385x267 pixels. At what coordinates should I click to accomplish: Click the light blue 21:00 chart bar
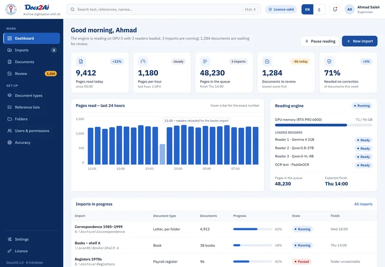point(162,154)
